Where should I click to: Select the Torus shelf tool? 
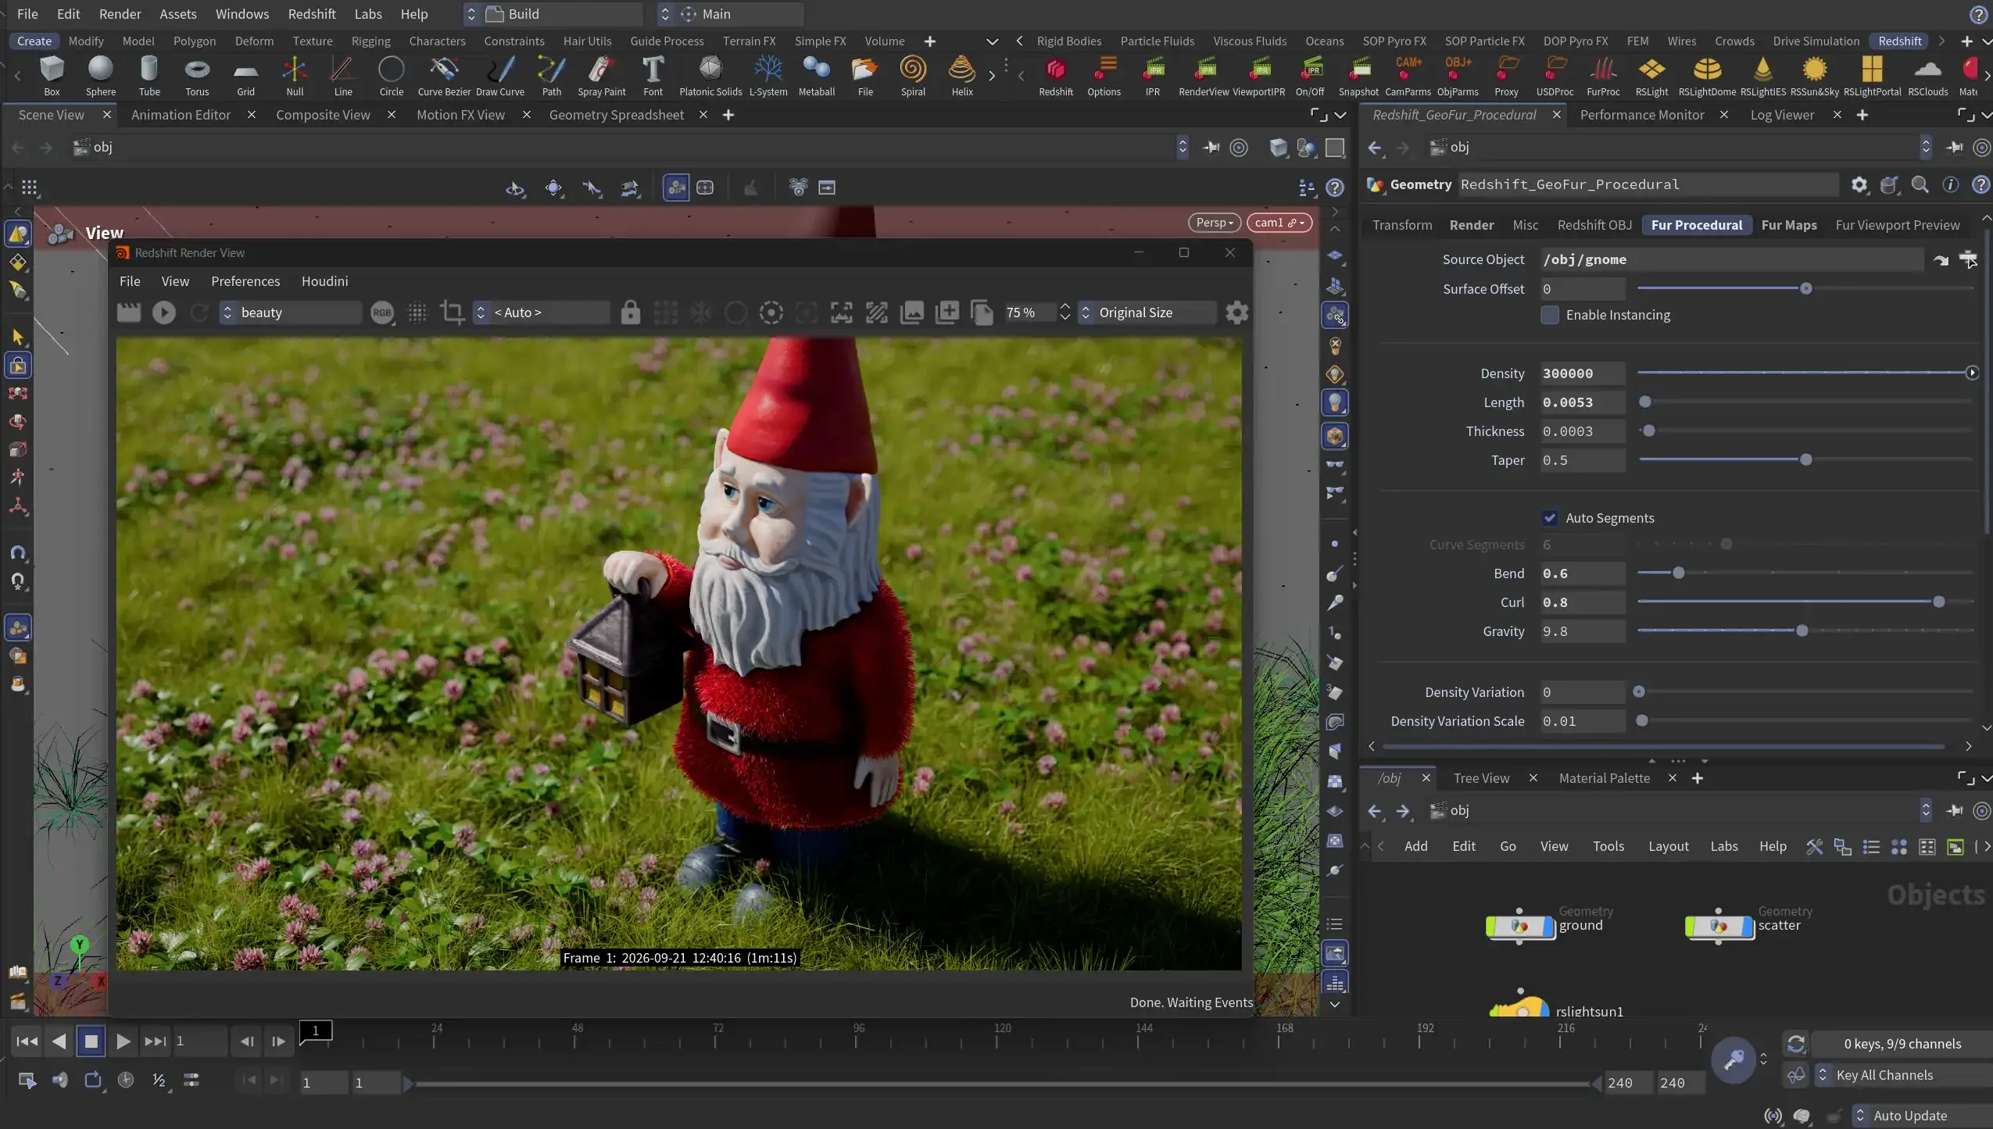(197, 76)
